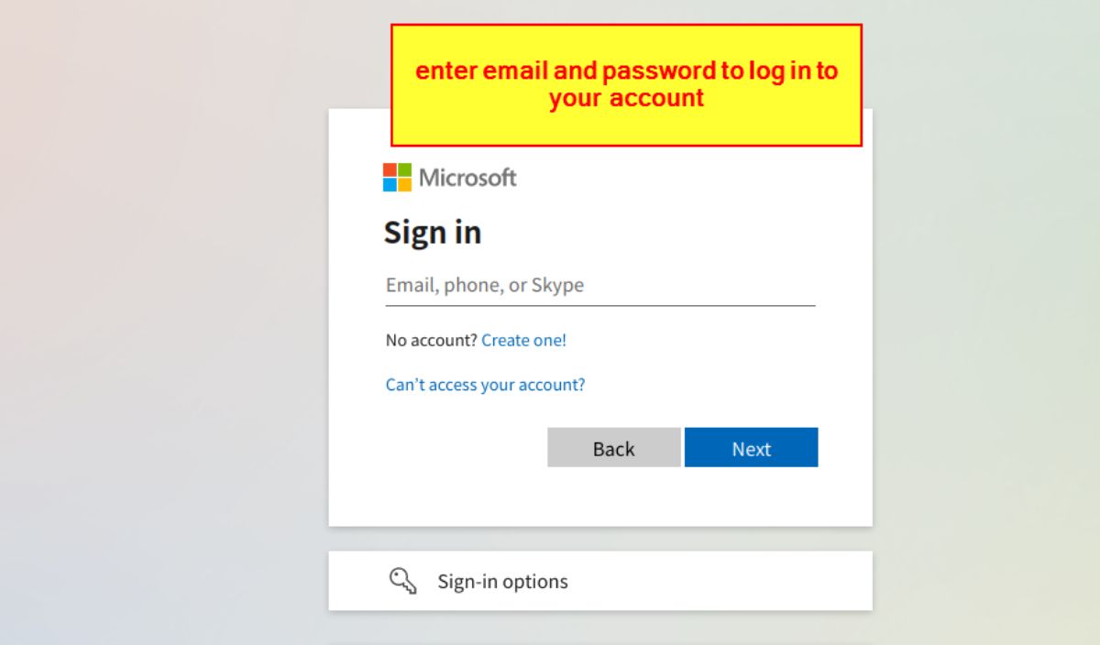Click the Next button
This screenshot has width=1100, height=645.
coord(751,448)
